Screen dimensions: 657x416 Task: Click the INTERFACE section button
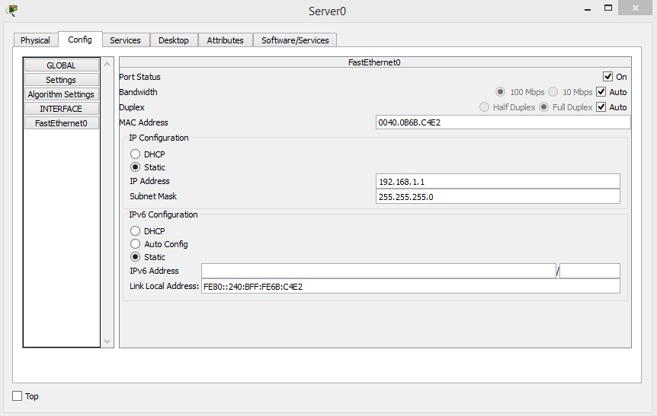pos(61,109)
